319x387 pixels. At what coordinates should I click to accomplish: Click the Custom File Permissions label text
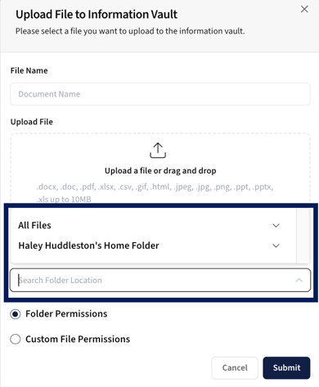click(x=78, y=340)
